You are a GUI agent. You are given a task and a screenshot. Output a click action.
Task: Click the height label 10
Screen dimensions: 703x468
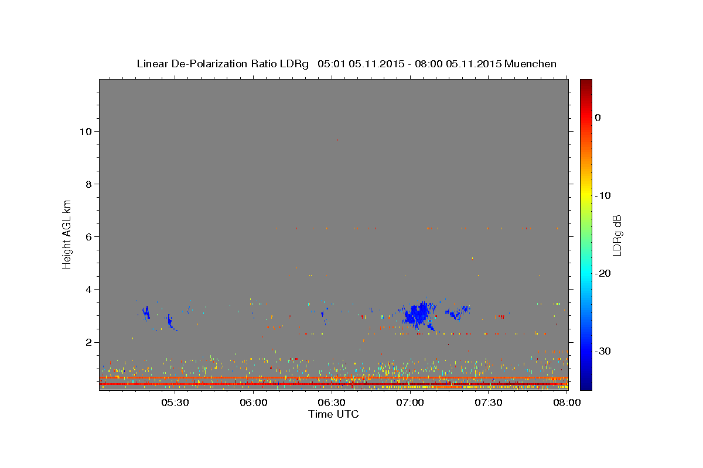pos(86,131)
